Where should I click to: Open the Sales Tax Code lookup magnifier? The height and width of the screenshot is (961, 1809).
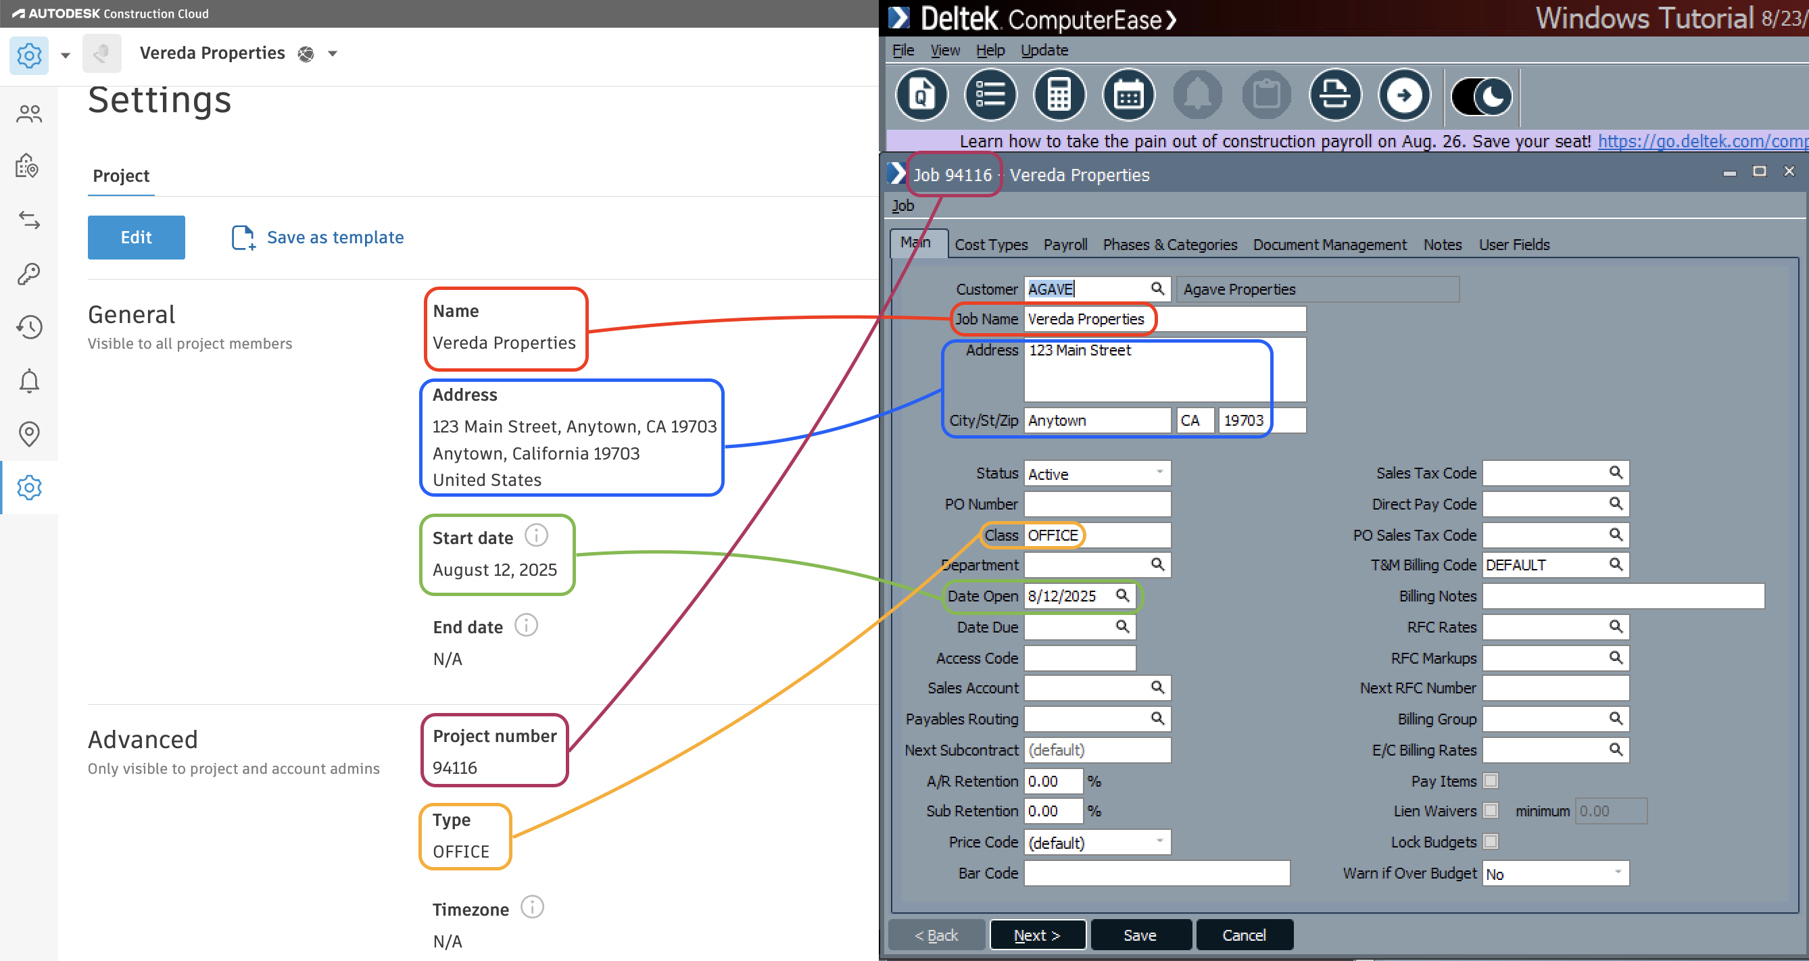tap(1615, 472)
